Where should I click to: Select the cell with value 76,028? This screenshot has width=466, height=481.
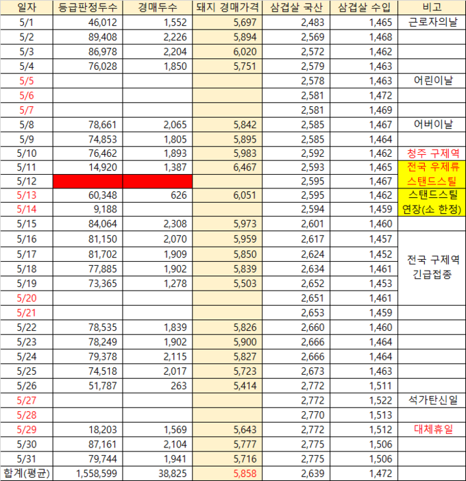pos(88,66)
